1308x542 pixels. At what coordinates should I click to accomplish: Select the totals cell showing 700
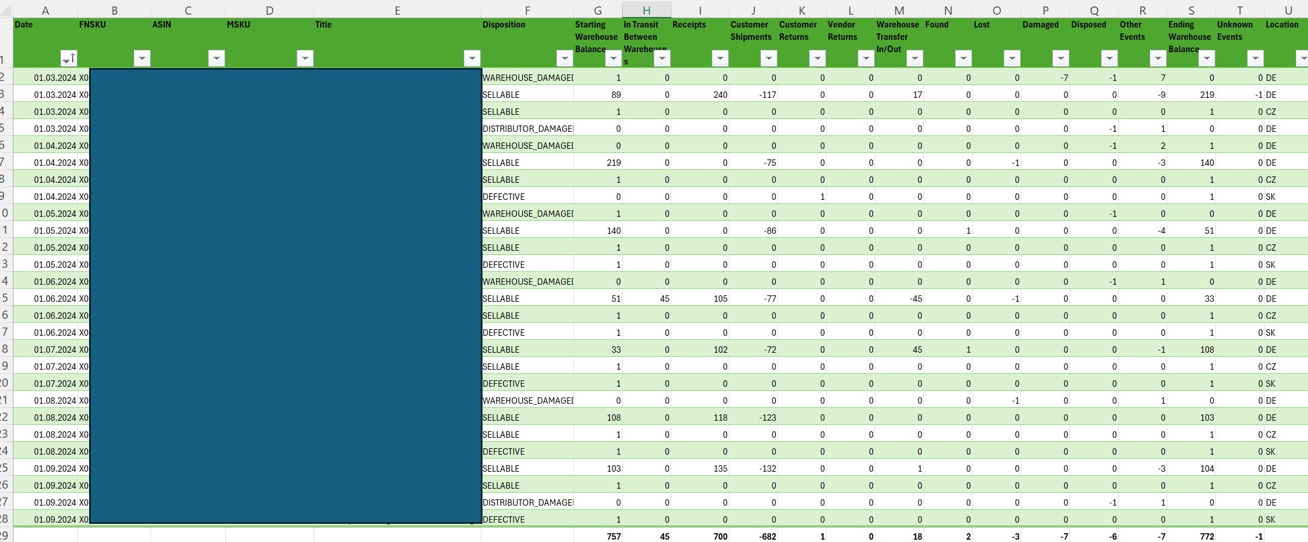(x=700, y=536)
